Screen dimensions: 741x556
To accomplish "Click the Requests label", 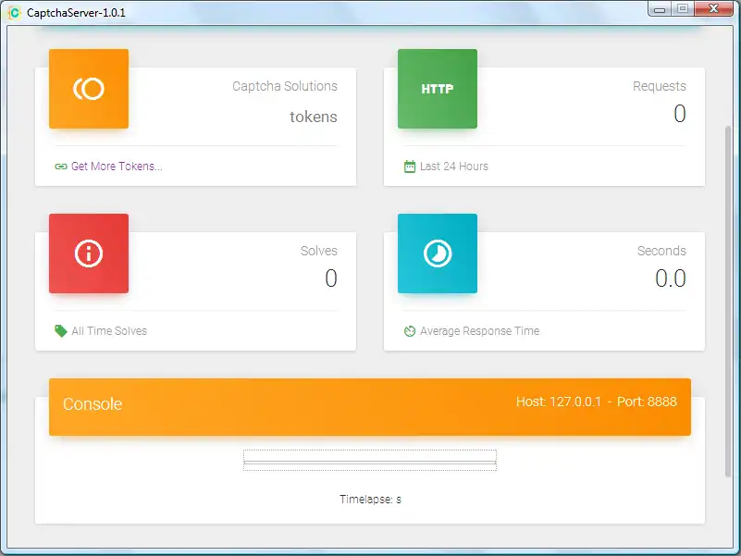I will click(x=660, y=86).
